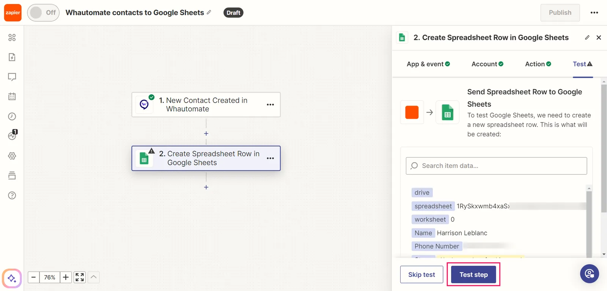
Task: Close the step editor panel
Action: 599,38
